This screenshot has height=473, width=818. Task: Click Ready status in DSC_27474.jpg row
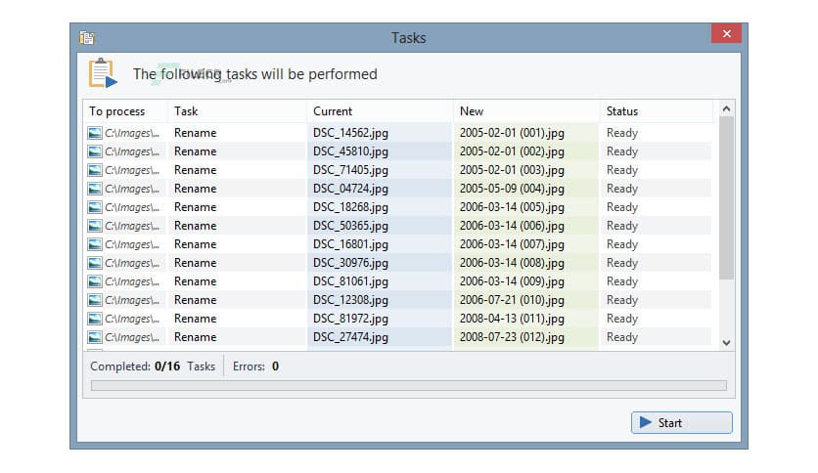click(x=622, y=337)
